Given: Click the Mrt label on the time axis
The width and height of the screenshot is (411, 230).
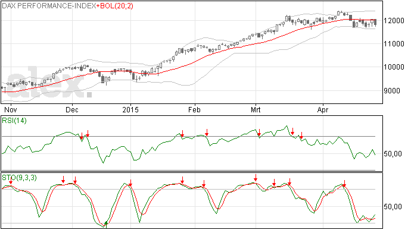Looking at the screenshot, I should click(x=256, y=109).
